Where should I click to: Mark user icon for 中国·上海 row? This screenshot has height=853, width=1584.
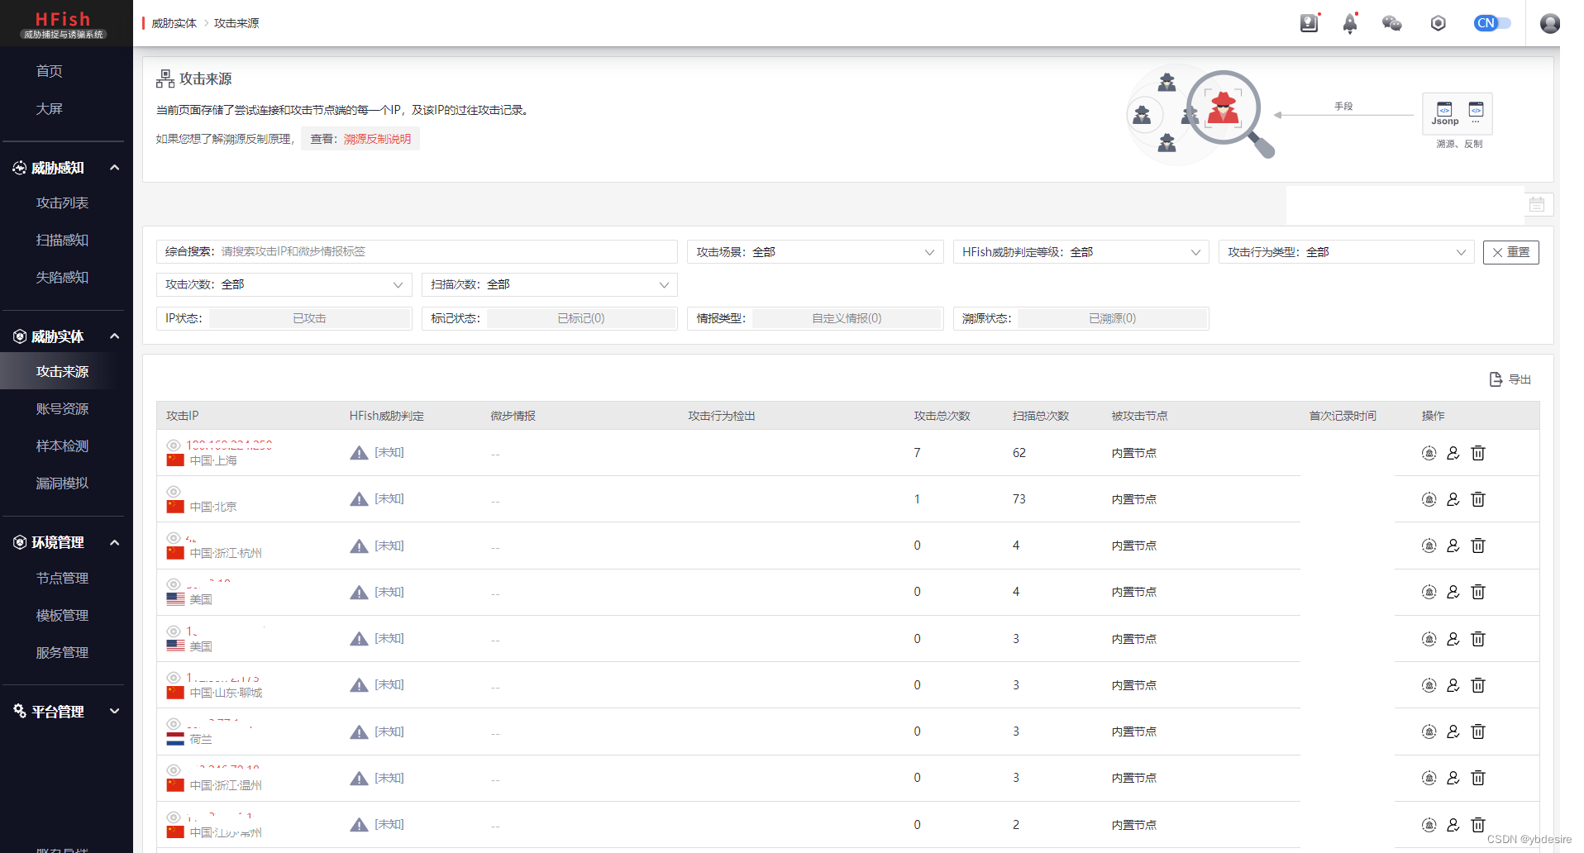pos(1453,453)
